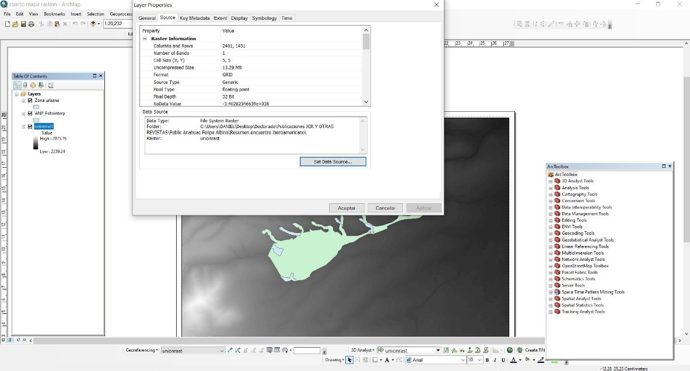Collapse the Raster Information section
The width and height of the screenshot is (690, 371).
coord(145,38)
